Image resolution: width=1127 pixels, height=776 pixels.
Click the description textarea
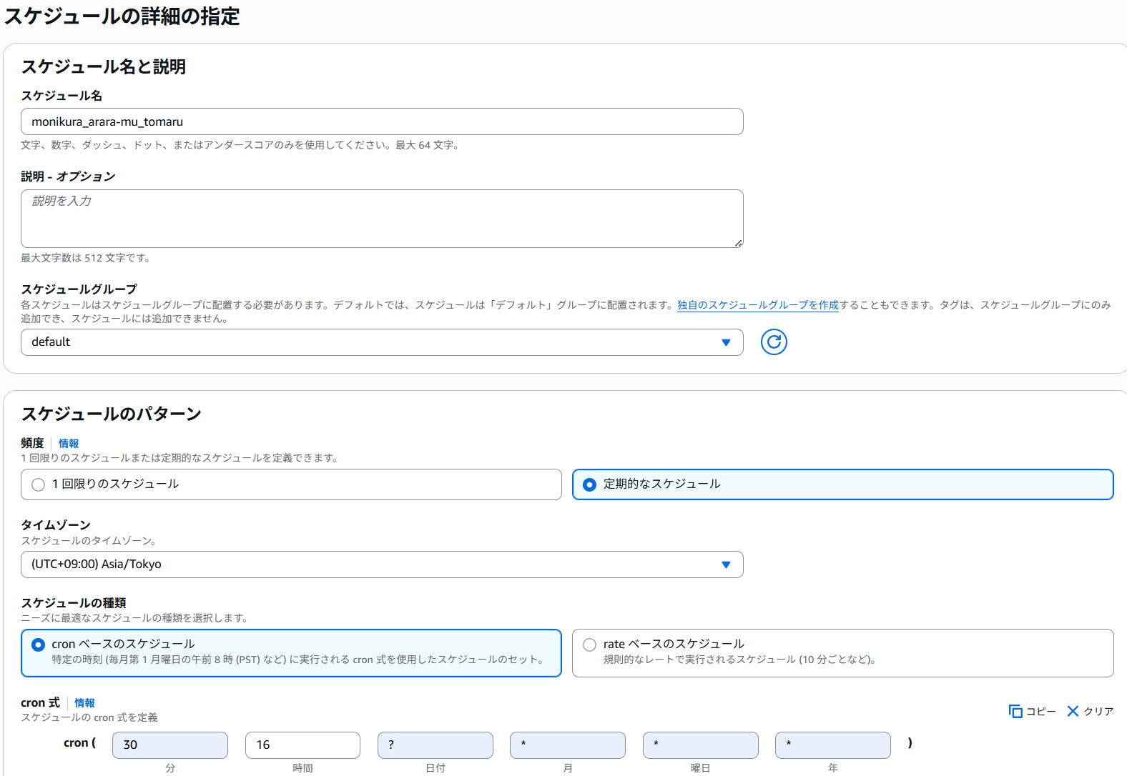pos(382,219)
